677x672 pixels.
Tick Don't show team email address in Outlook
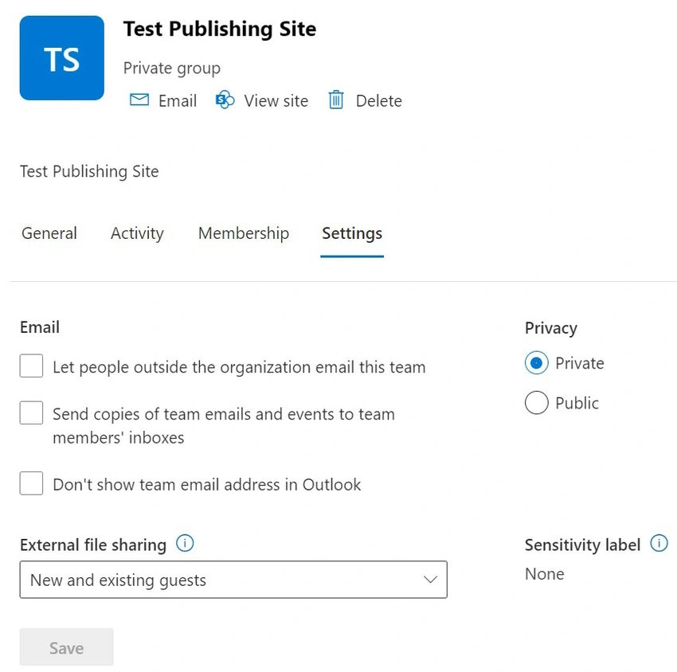[x=31, y=483]
